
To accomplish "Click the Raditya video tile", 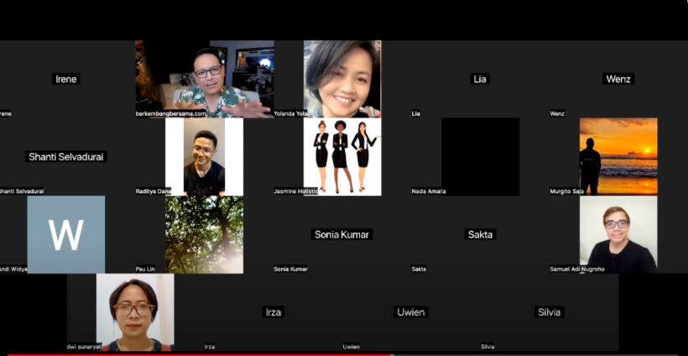I will (x=204, y=156).
